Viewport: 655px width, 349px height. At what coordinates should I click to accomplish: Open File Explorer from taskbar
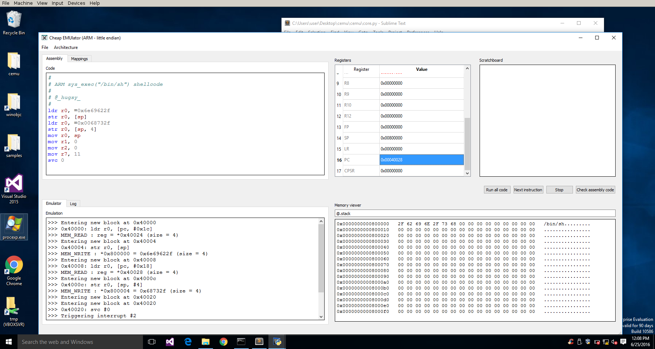[x=206, y=342]
